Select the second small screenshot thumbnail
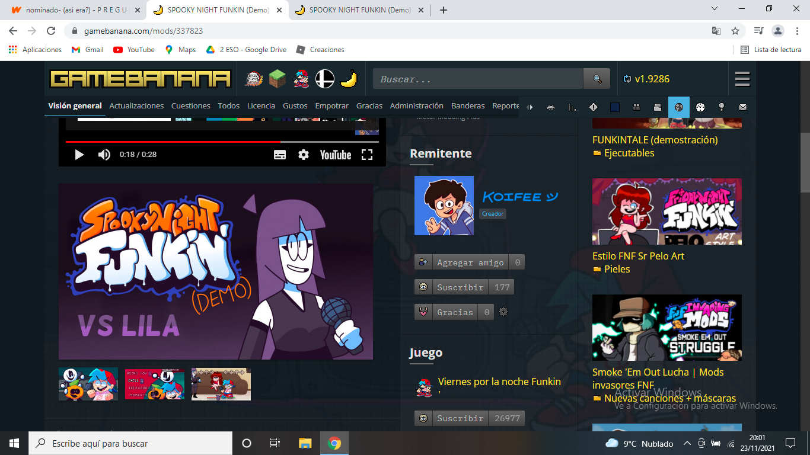Screen dimensions: 810x455 155,384
